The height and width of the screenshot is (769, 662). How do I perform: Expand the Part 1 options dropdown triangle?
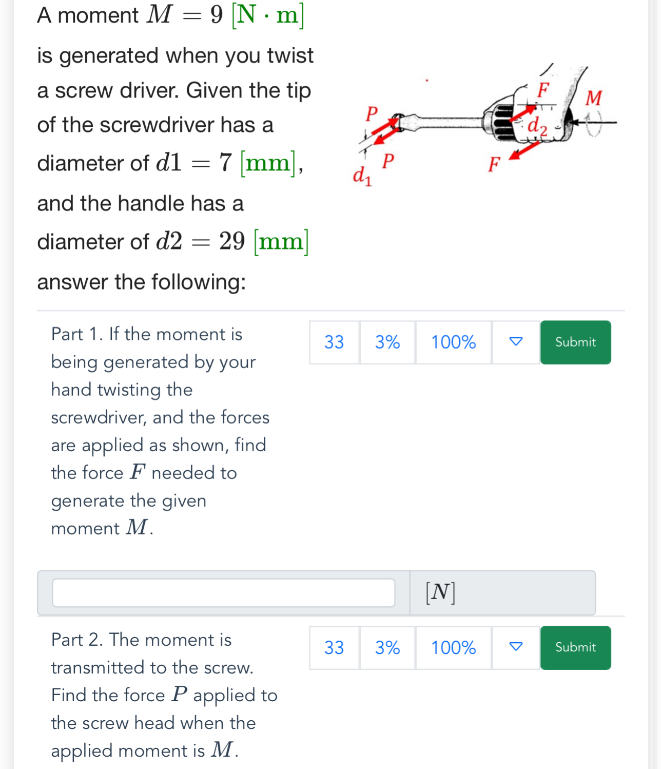coord(516,342)
